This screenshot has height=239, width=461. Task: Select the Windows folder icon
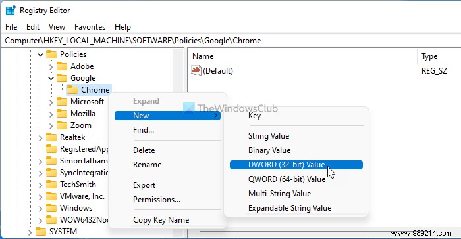51,208
